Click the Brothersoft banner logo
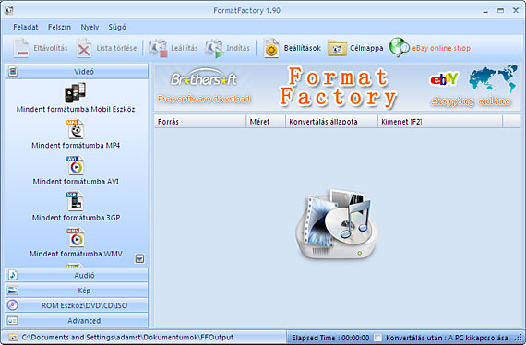 pos(204,78)
